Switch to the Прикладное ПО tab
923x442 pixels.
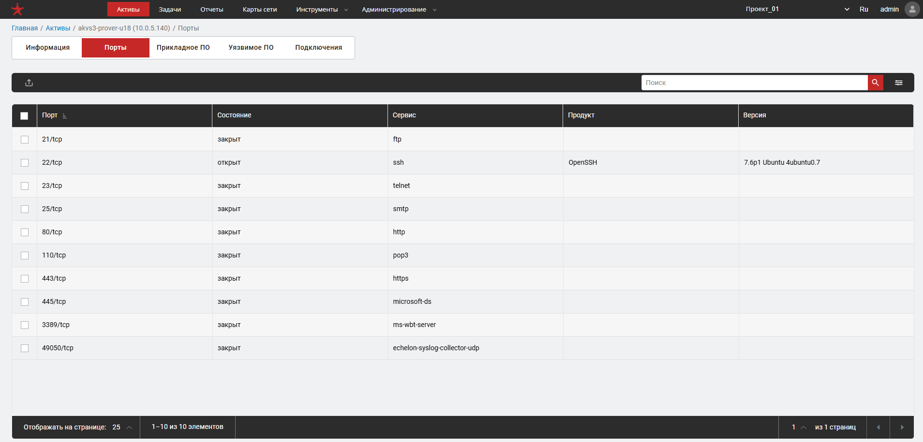pos(183,47)
